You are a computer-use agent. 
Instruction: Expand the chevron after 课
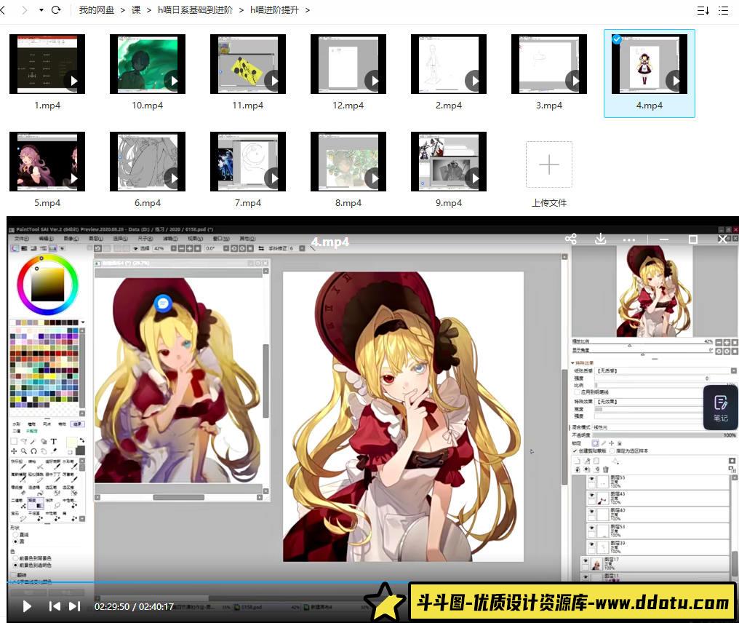[149, 10]
